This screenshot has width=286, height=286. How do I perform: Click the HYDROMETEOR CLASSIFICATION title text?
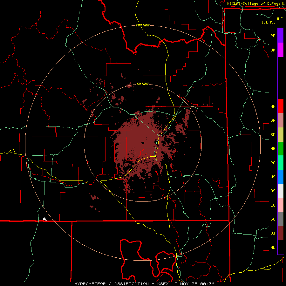(112, 284)
